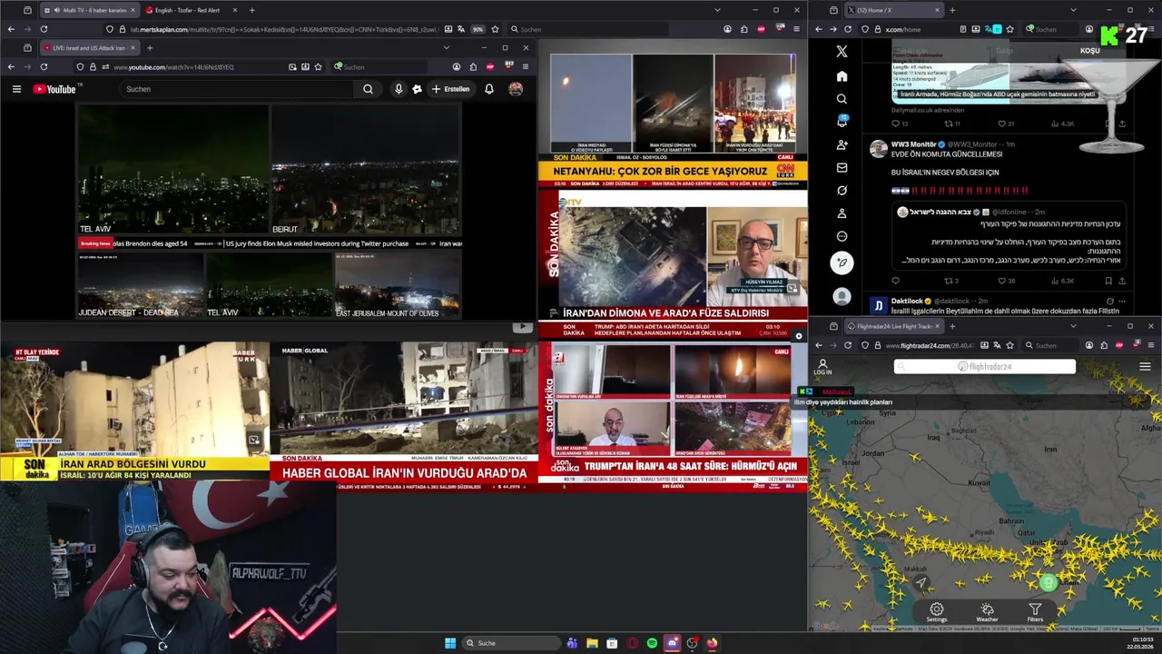Screen dimensions: 1162x654
Task: Reply to the WW3 Monitör tweet
Action: coord(895,281)
